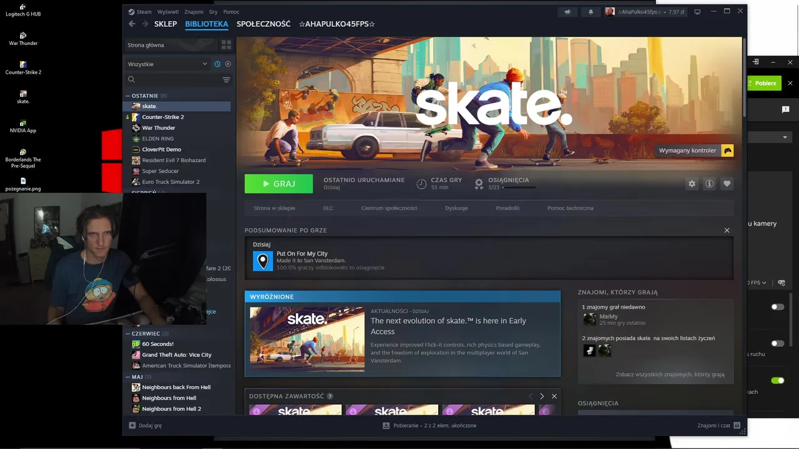Open the Znajomi menu
This screenshot has height=449, width=799.
(194, 12)
